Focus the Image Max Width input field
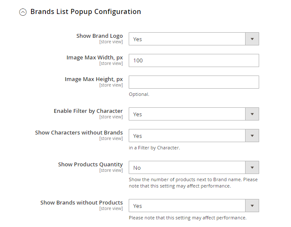Screen dimensions: 291x227 tap(194, 61)
